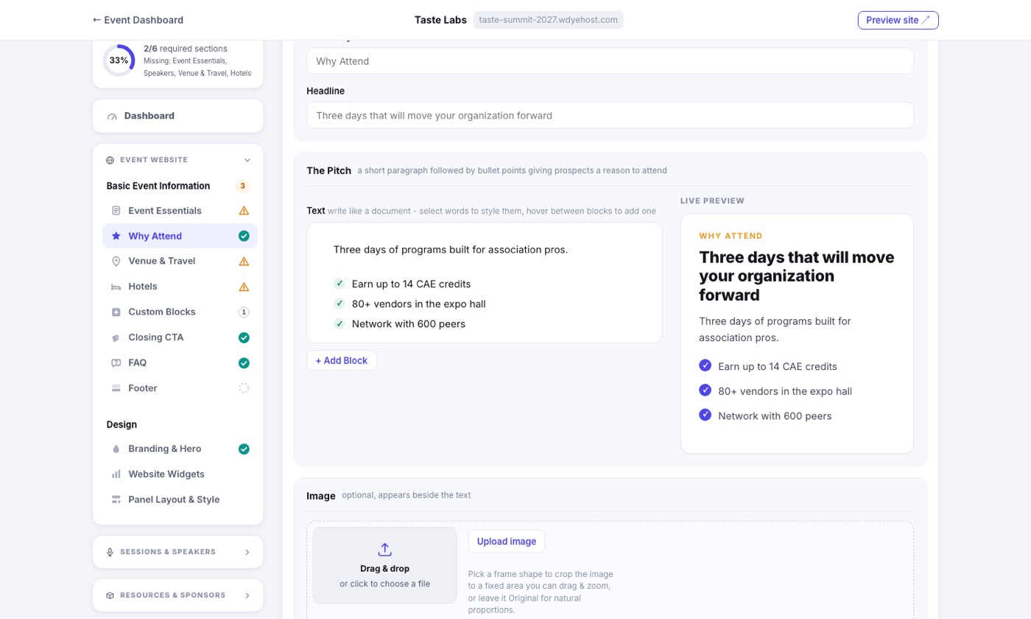This screenshot has height=619, width=1031.
Task: Click the Headline input field
Action: 610,115
